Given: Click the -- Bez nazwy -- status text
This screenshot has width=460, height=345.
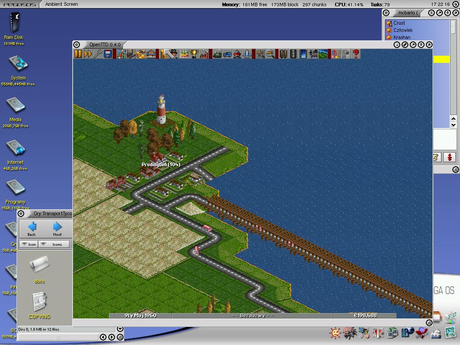Looking at the screenshot, I should click(252, 316).
